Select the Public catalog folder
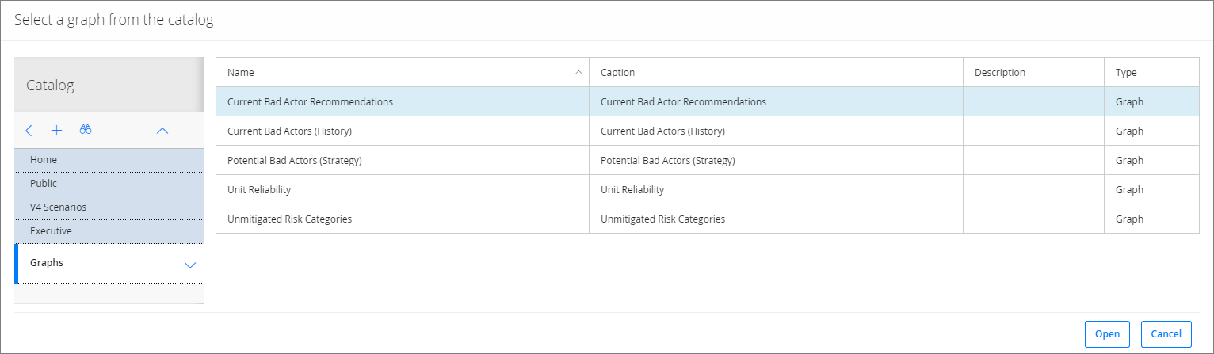 click(109, 184)
